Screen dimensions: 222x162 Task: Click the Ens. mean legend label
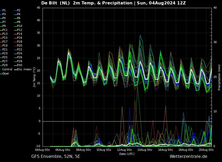[24, 70]
